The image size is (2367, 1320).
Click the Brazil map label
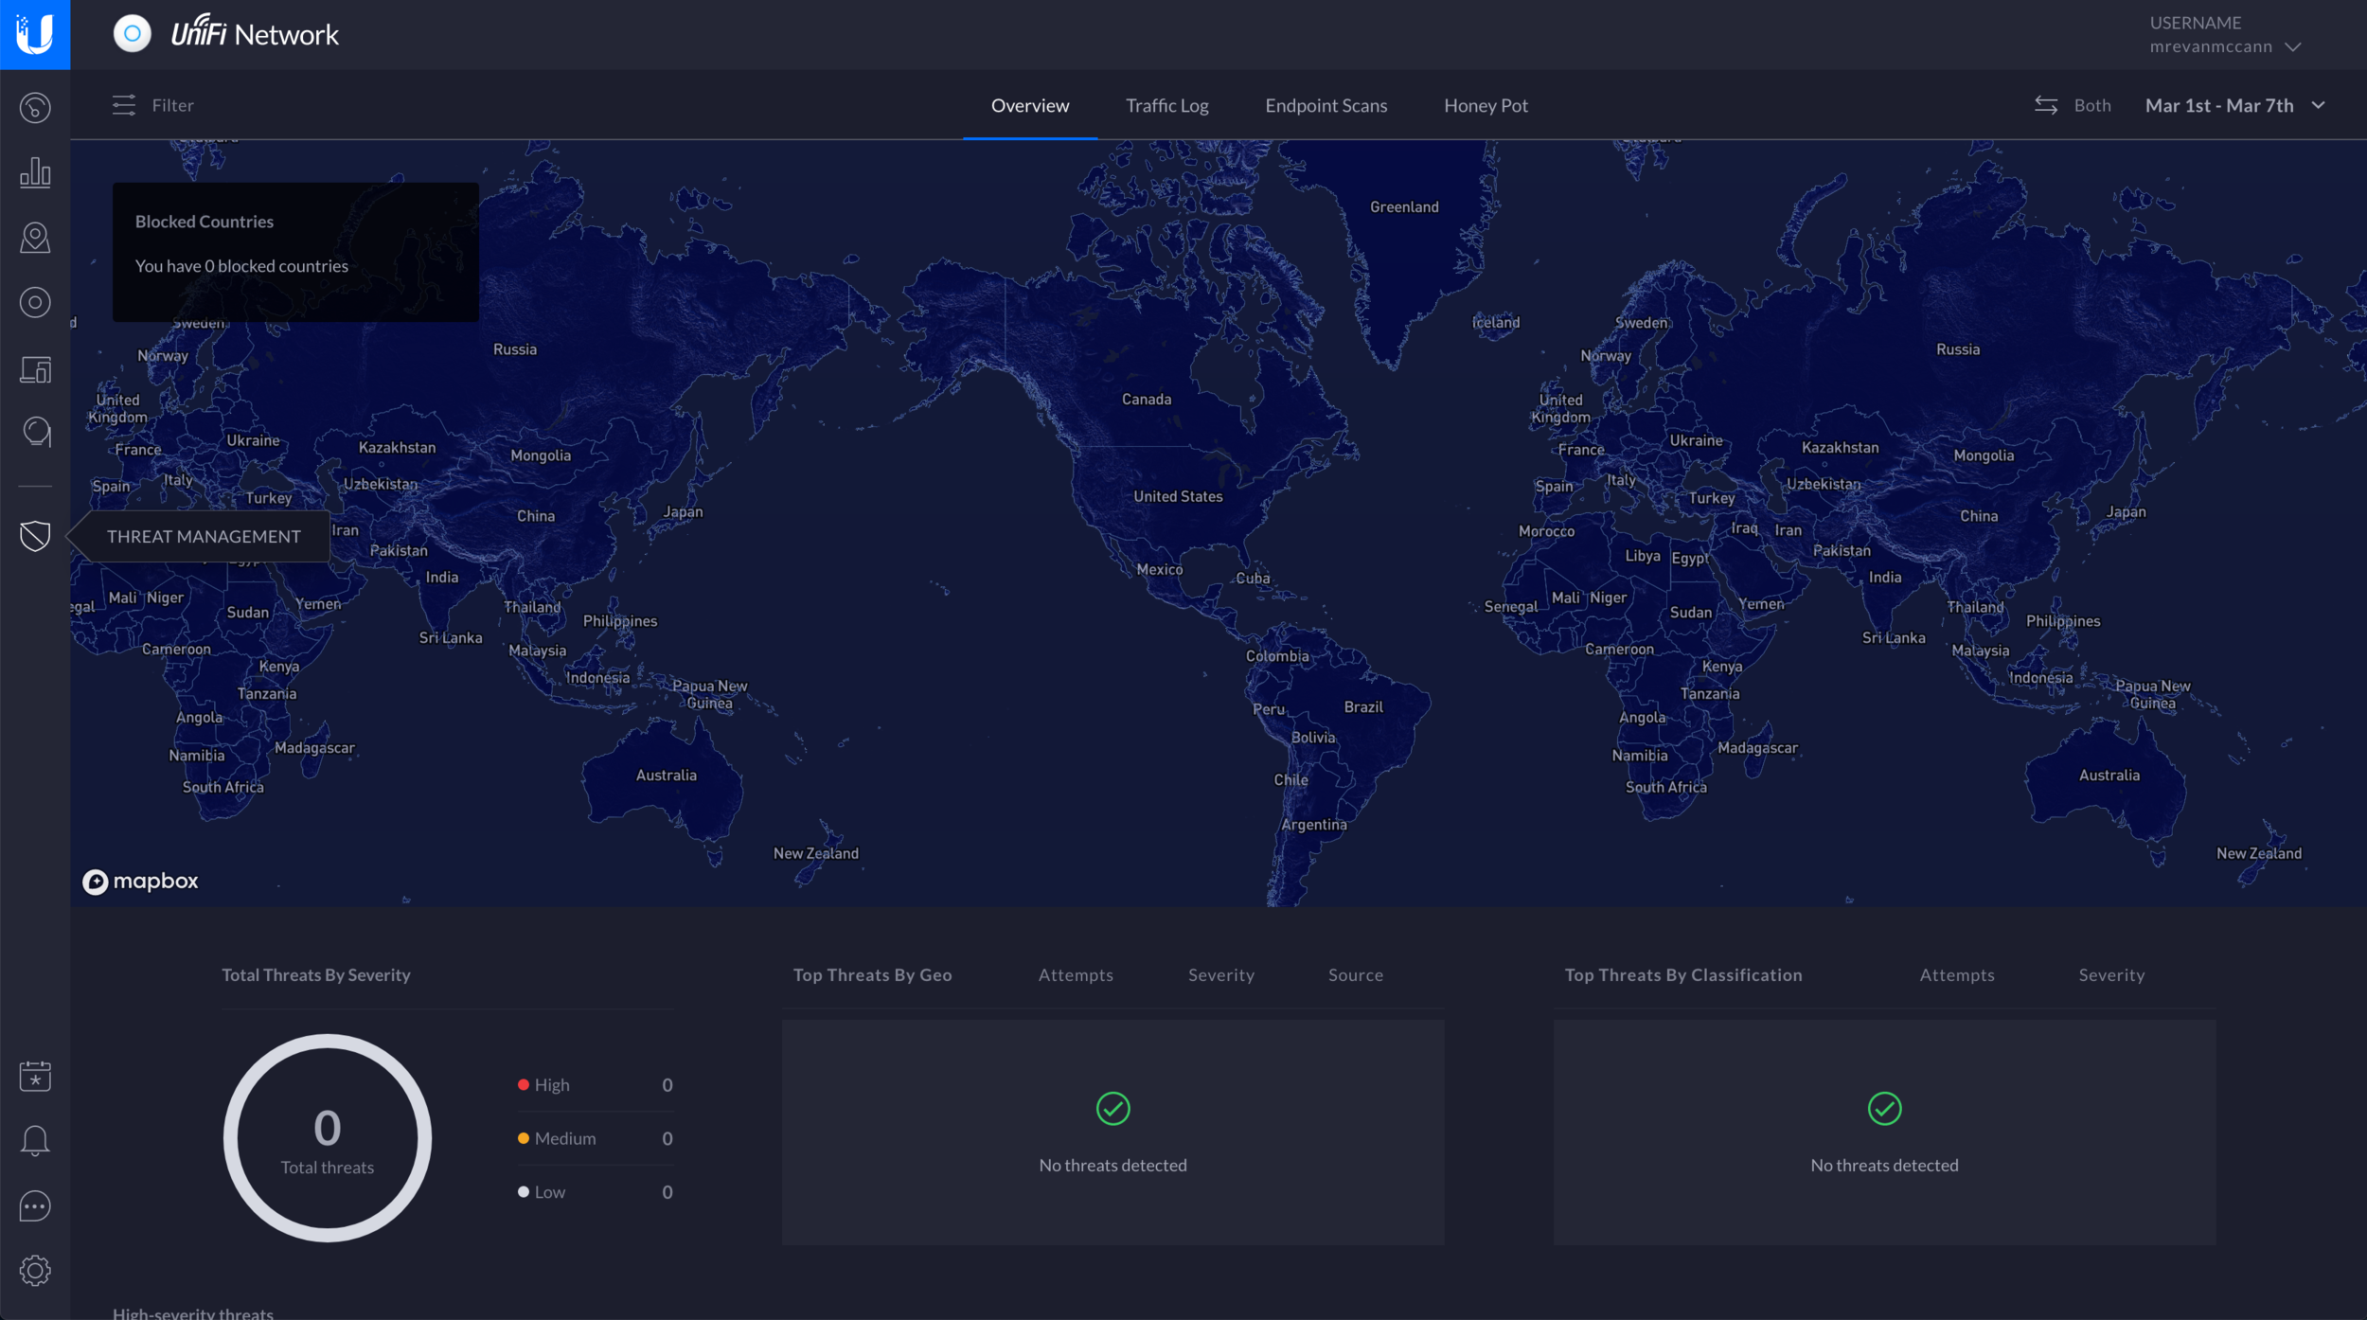[1363, 707]
